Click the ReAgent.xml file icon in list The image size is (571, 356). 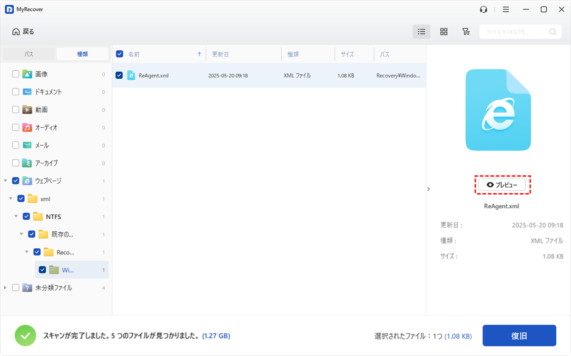click(131, 75)
